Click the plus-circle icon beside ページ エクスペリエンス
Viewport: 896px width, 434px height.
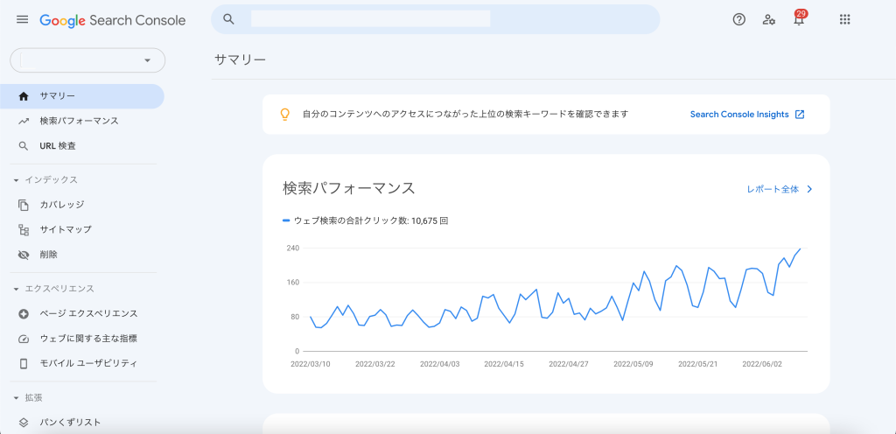[24, 313]
